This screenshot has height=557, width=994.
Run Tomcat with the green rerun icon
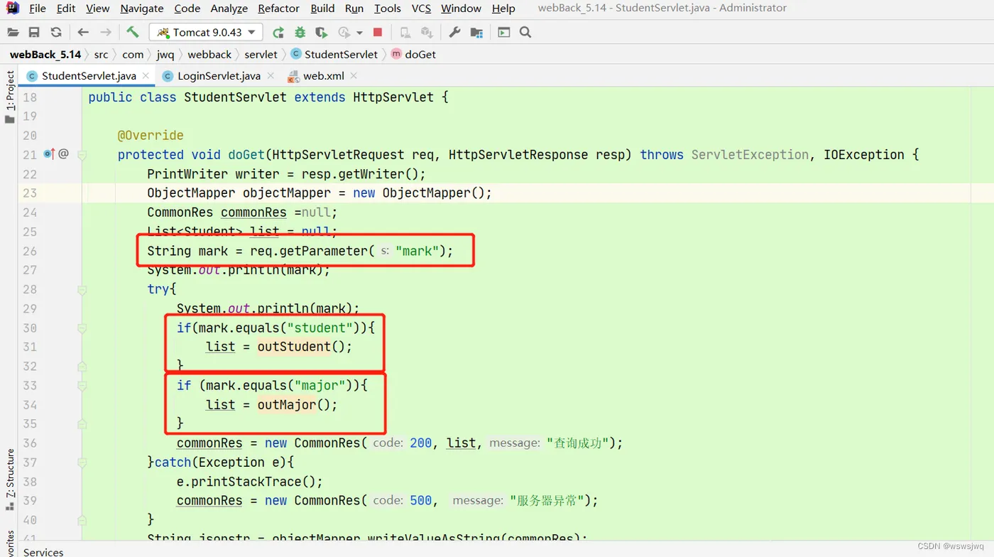click(278, 32)
